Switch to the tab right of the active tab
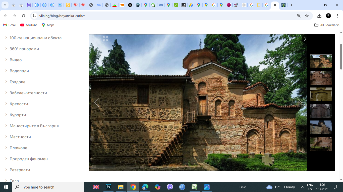This screenshot has width=343, height=192. [283, 5]
